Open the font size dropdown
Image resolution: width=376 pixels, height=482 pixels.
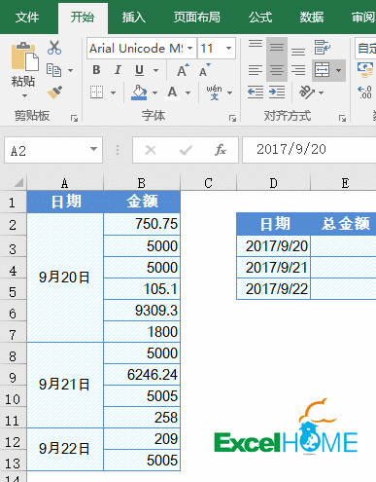click(x=228, y=49)
